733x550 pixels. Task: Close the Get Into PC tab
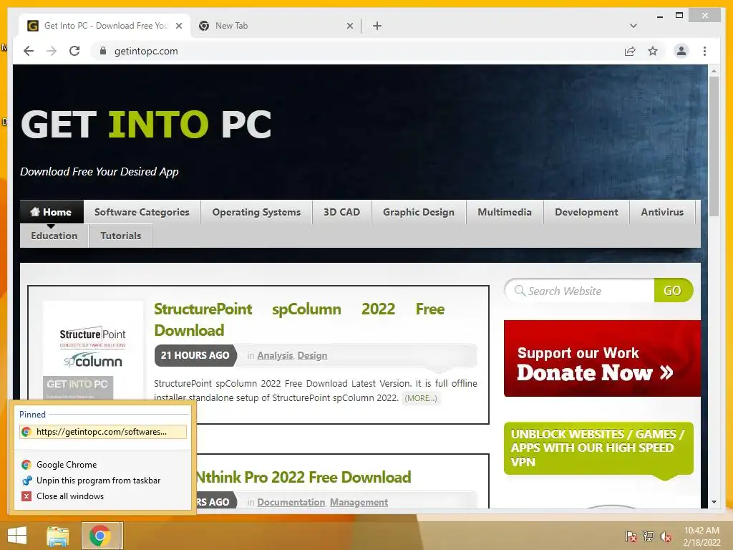178,26
